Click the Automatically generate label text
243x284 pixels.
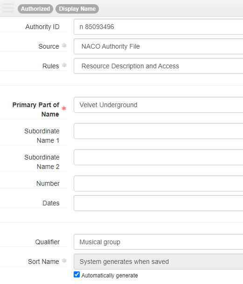tap(110, 276)
